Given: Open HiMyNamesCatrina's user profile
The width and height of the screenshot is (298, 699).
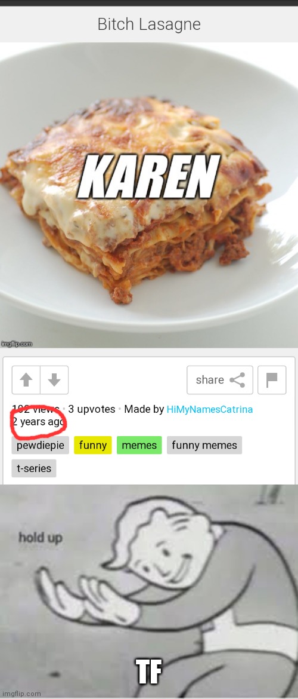Looking at the screenshot, I should tap(209, 409).
